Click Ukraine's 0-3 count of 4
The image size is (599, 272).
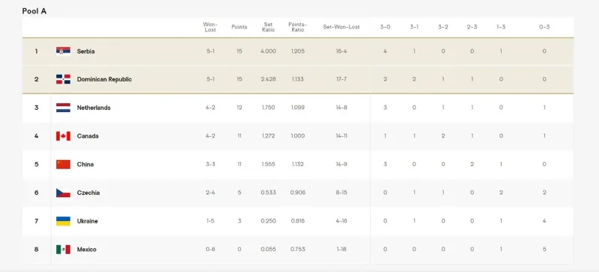(544, 221)
